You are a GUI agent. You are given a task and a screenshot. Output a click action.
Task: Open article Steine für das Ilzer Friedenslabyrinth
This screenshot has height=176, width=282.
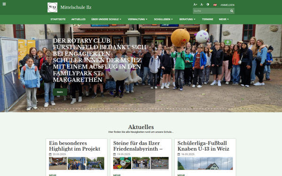pyautogui.click(x=138, y=146)
